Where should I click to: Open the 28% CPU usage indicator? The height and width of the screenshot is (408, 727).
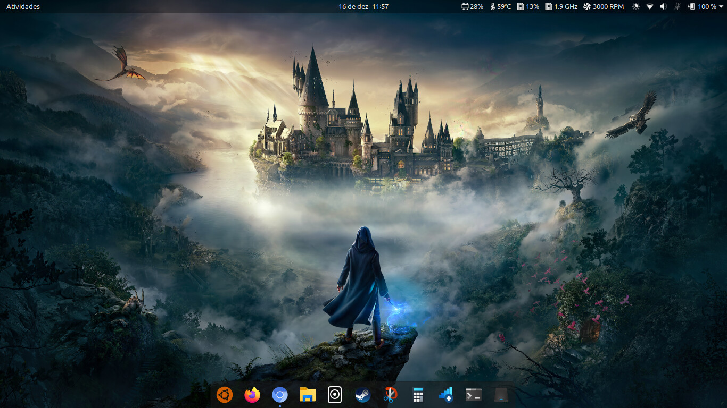click(x=472, y=7)
